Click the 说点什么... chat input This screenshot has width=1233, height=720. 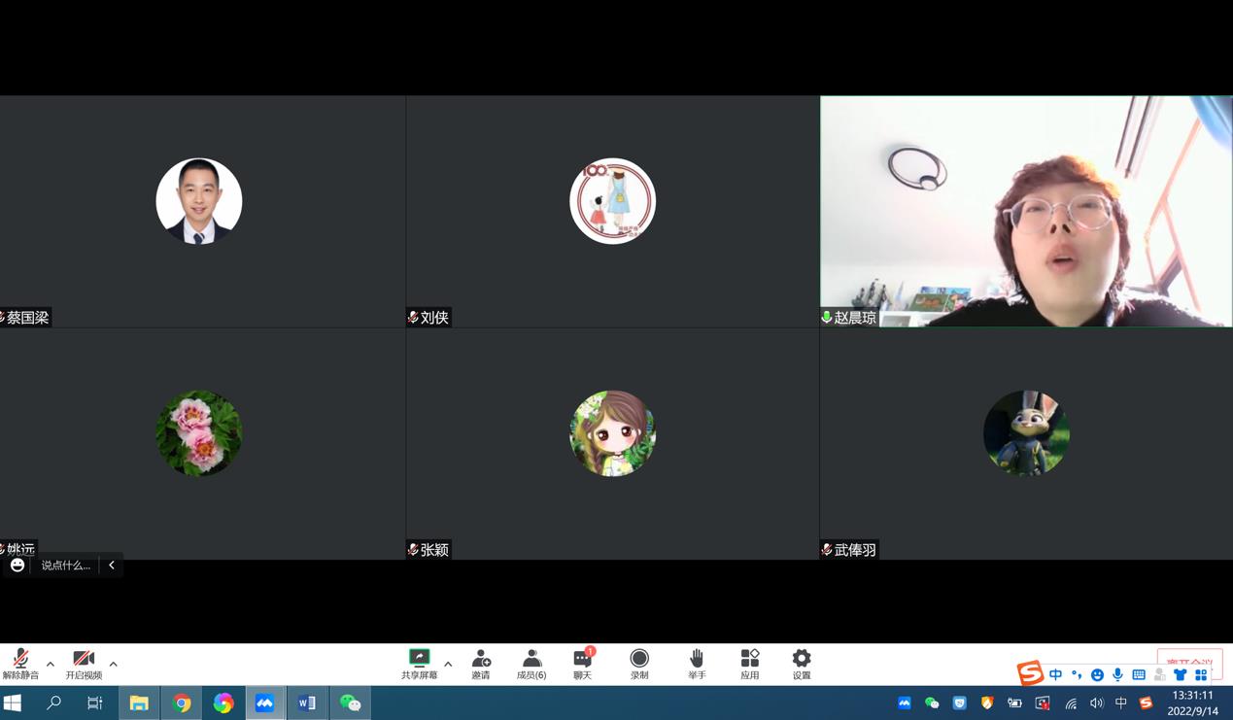(x=65, y=565)
